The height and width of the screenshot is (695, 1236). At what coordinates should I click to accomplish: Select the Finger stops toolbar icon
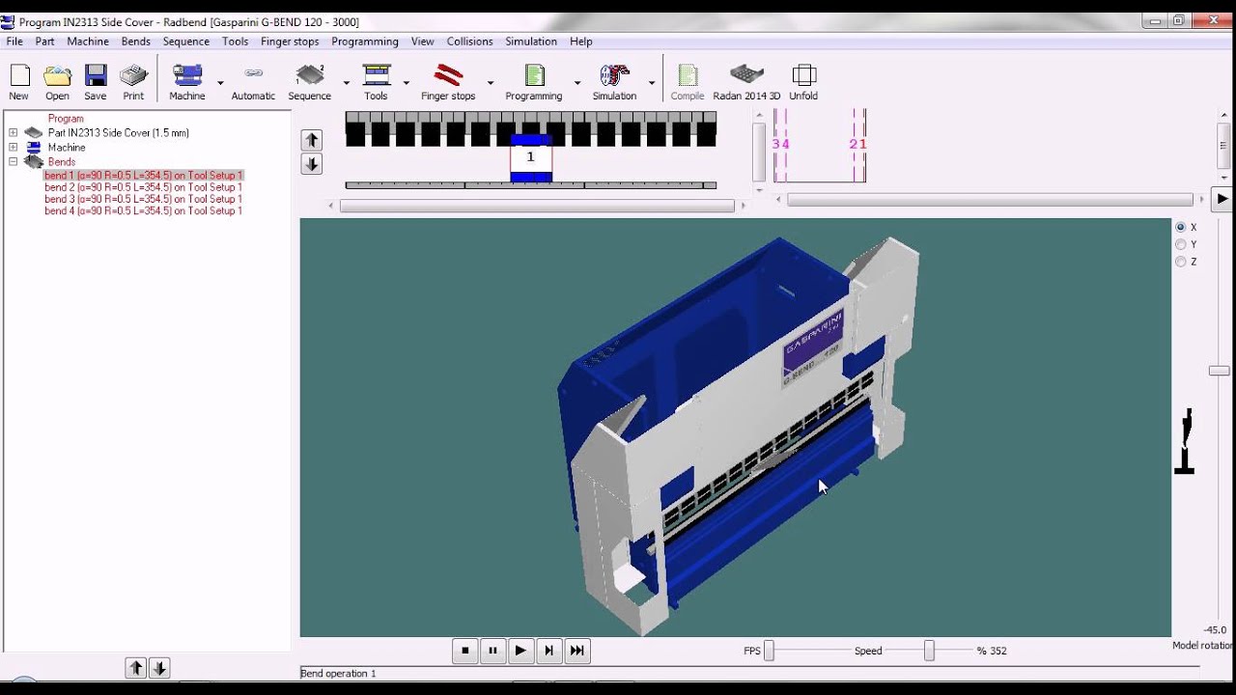448,77
